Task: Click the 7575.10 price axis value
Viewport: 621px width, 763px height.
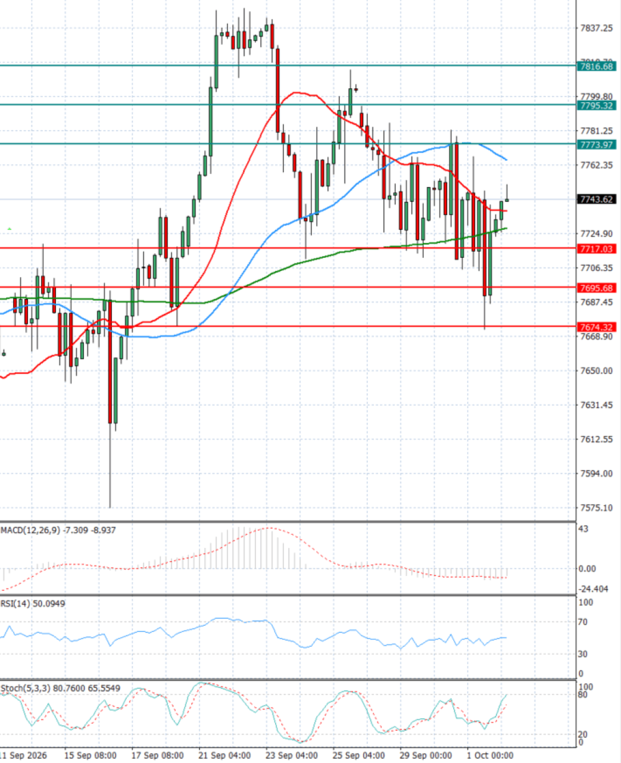Action: pyautogui.click(x=596, y=508)
